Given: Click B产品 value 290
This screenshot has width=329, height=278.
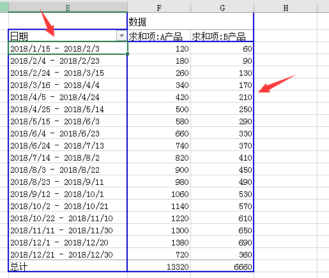Looking at the screenshot, I should tap(222, 121).
